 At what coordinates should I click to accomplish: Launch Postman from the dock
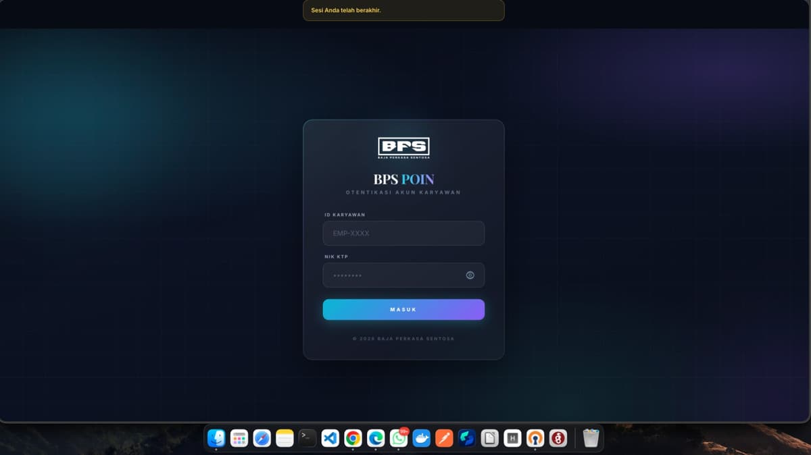point(444,438)
